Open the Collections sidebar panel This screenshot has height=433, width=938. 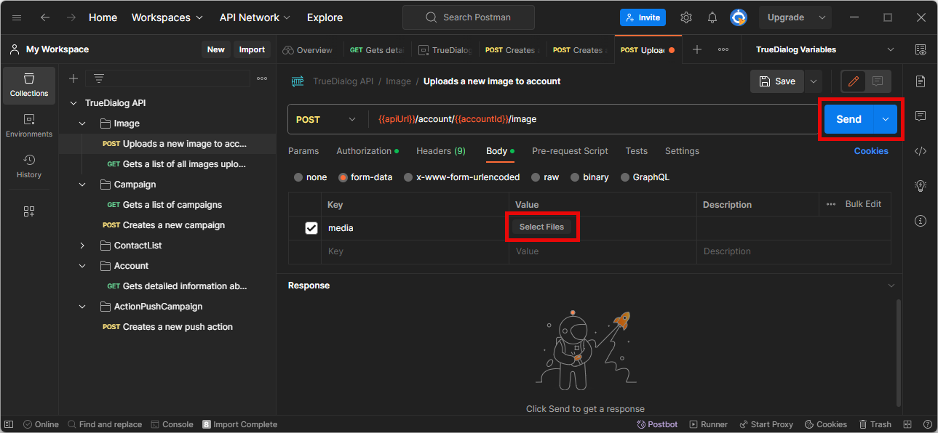(29, 85)
